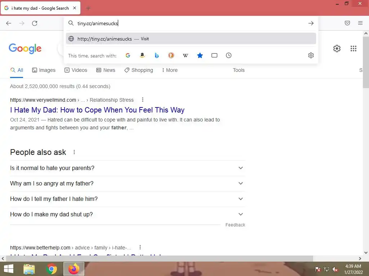Open File Explorer from the taskbar
This screenshot has height=276, width=369.
point(29,269)
